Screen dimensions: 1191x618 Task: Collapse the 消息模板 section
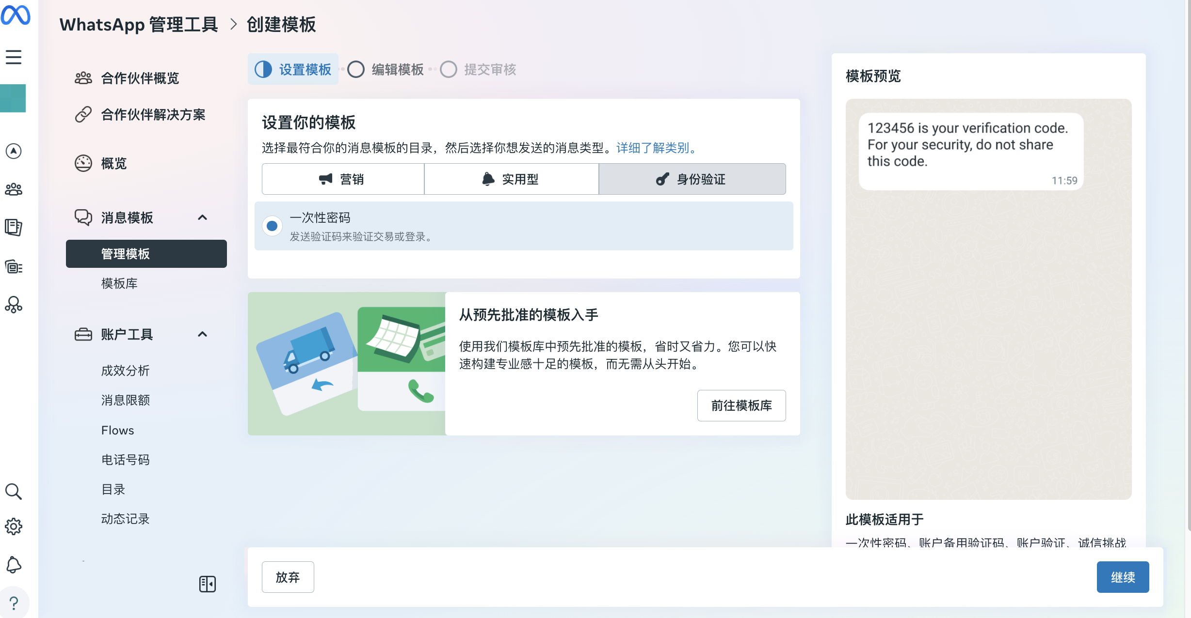pos(203,218)
